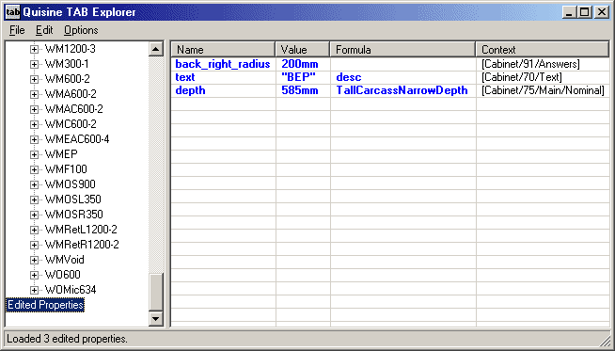Sort by the Context column header

tap(543, 50)
